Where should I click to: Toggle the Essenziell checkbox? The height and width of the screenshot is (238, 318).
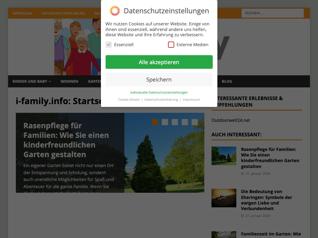coord(109,45)
